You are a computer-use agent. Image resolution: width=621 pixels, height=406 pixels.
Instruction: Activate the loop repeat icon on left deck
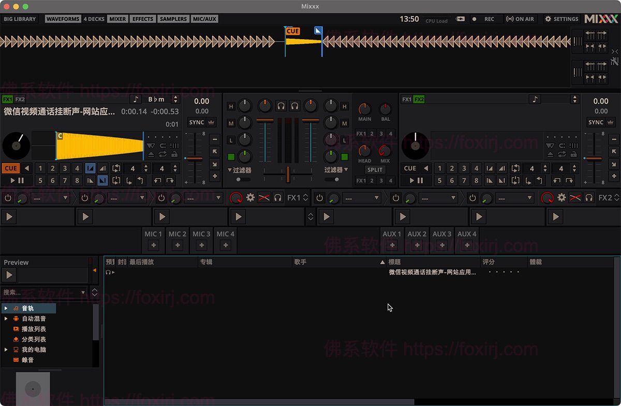(162, 155)
